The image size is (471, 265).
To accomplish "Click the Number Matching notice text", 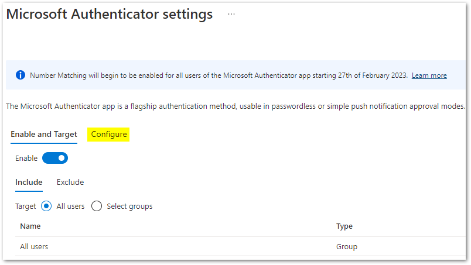I will pyautogui.click(x=219, y=75).
